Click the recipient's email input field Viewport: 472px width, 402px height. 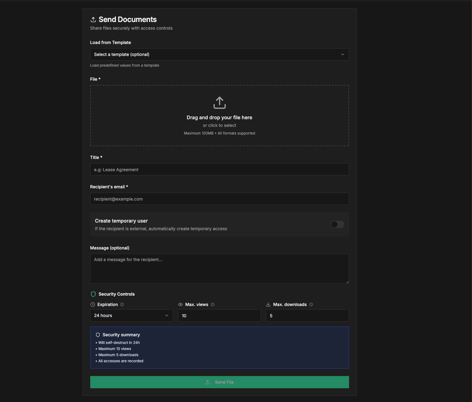click(219, 199)
